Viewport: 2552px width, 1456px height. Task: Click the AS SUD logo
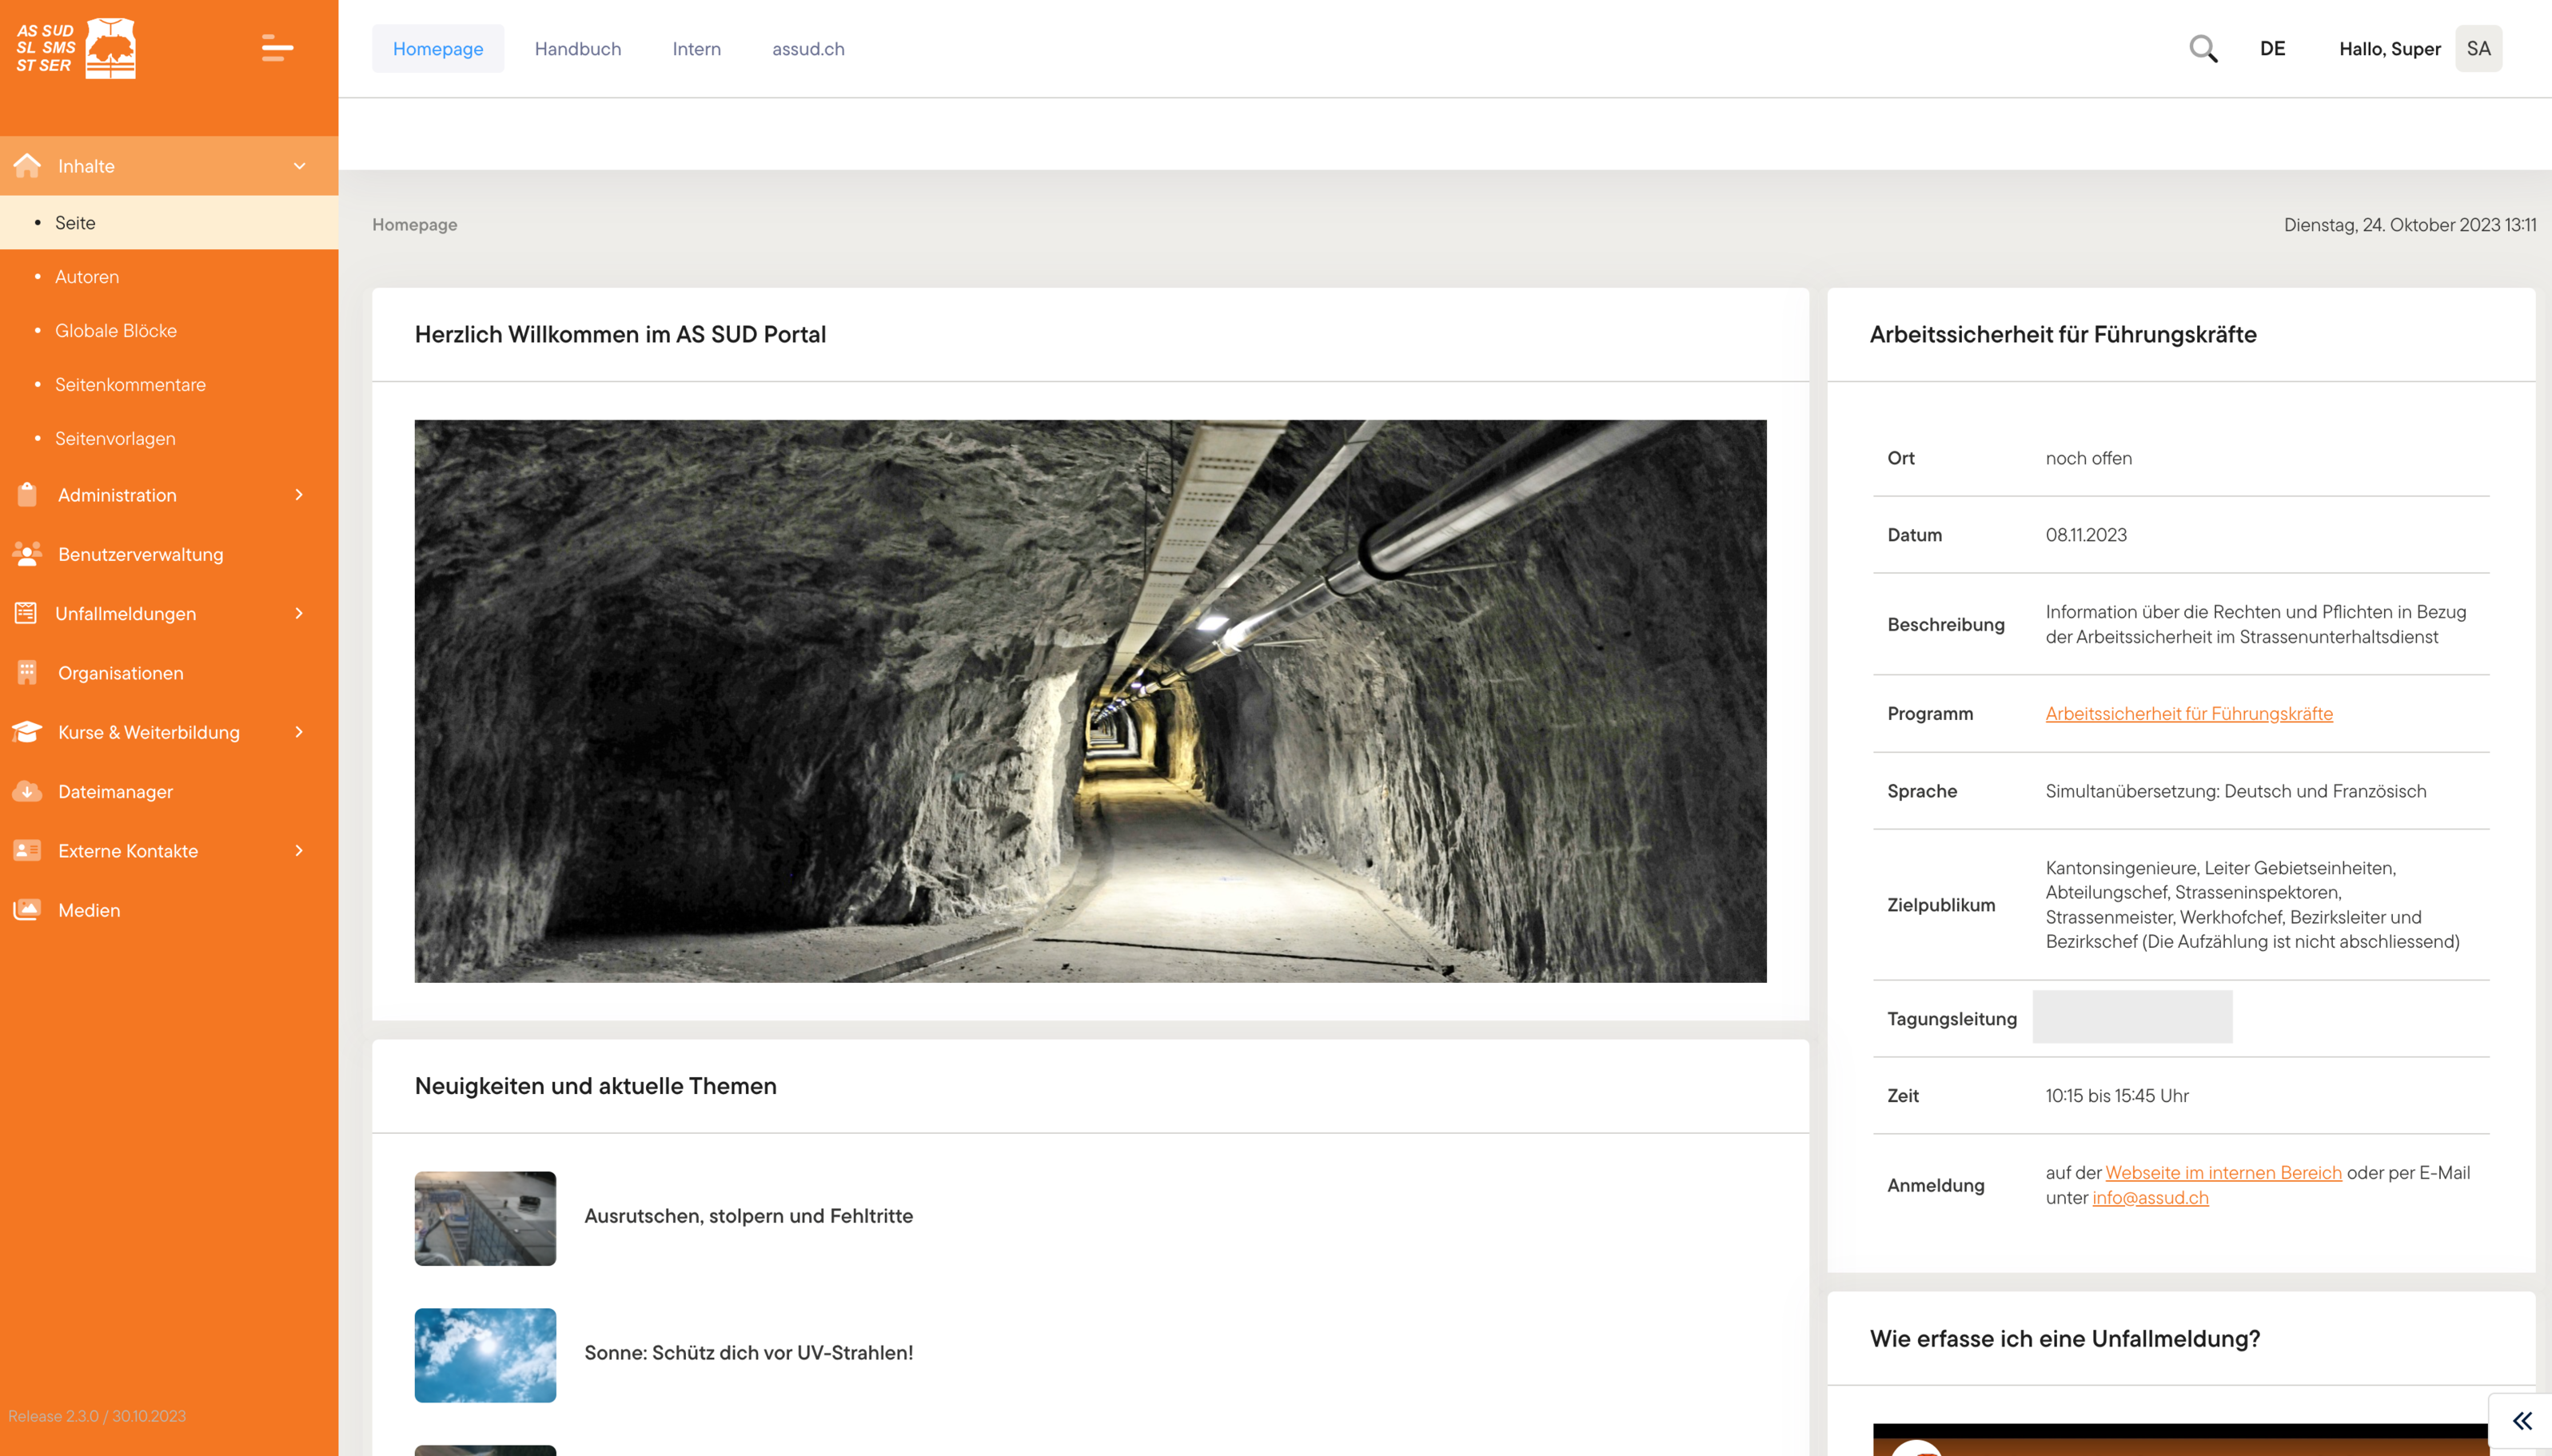click(x=76, y=48)
